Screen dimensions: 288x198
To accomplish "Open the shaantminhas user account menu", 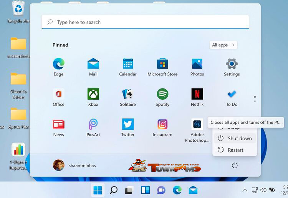I will pyautogui.click(x=74, y=165).
